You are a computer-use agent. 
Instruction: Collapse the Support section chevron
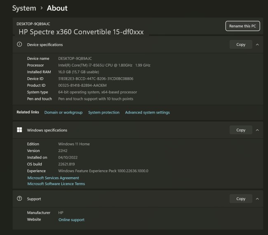257,199
